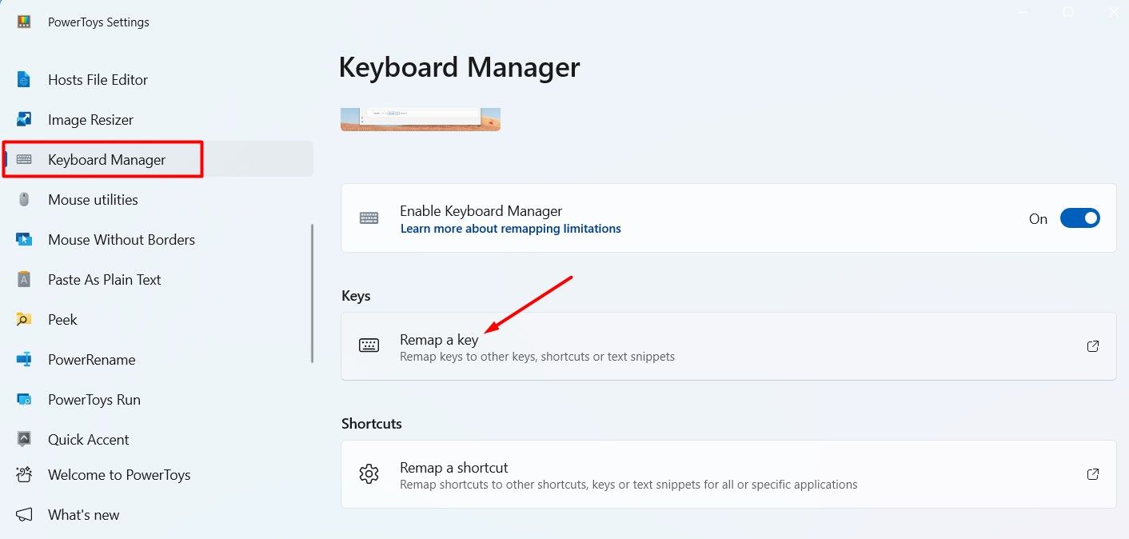Screen dimensions: 1129x539
Task: Click the Keyboard Manager preview thumbnail image
Action: [421, 119]
